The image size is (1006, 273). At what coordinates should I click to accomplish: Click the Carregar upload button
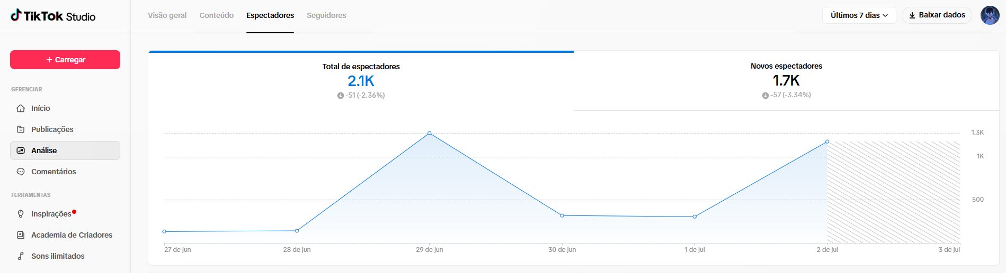(65, 60)
